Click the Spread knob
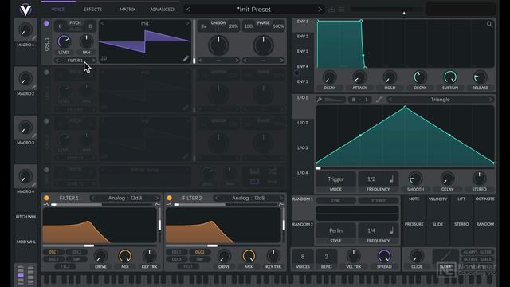 coord(384,257)
